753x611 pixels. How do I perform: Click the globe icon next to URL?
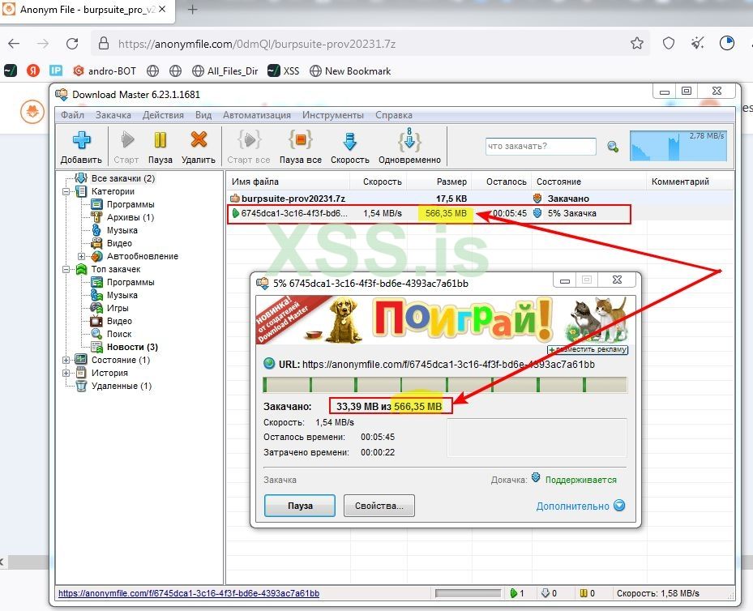point(269,364)
